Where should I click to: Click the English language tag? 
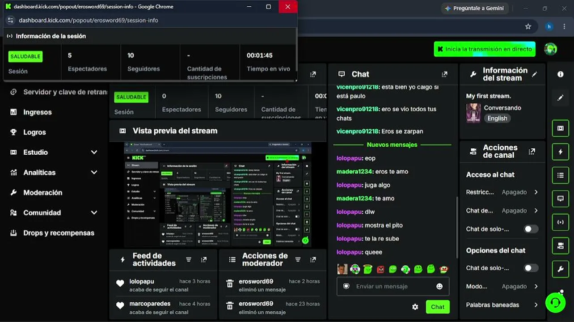click(x=497, y=119)
